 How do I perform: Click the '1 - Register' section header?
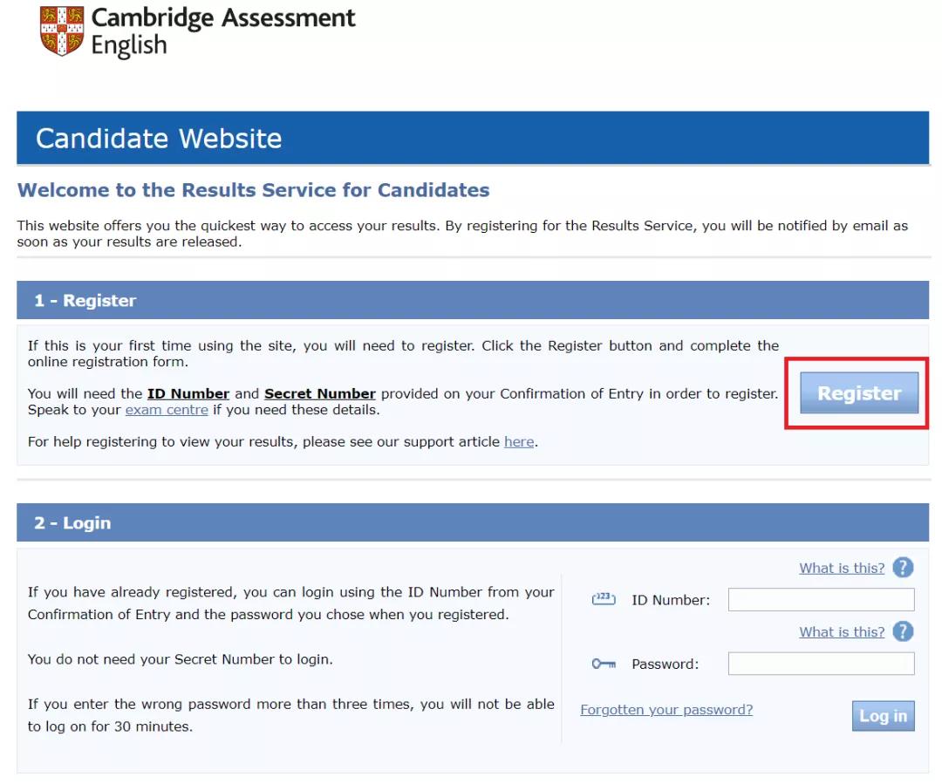pos(85,301)
